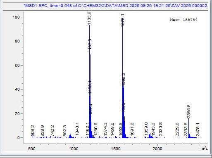Click the 1459.0 peak label

point(112,129)
